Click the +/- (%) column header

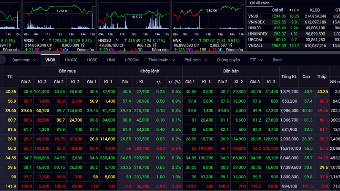pos(174,82)
